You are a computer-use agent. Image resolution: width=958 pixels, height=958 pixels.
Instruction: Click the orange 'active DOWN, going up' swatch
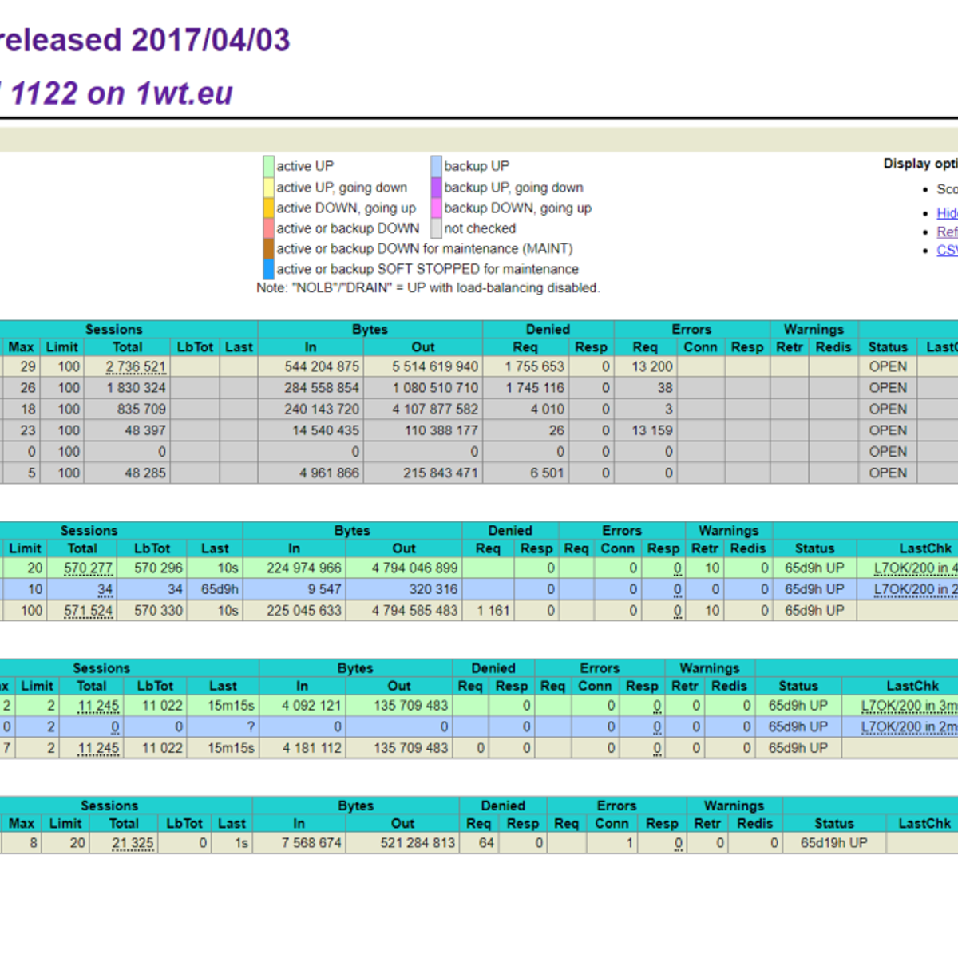pos(268,208)
